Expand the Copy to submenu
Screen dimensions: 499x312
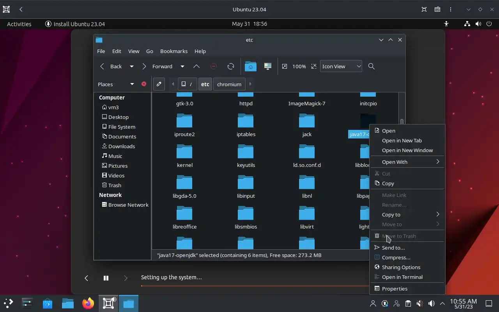tap(407, 214)
